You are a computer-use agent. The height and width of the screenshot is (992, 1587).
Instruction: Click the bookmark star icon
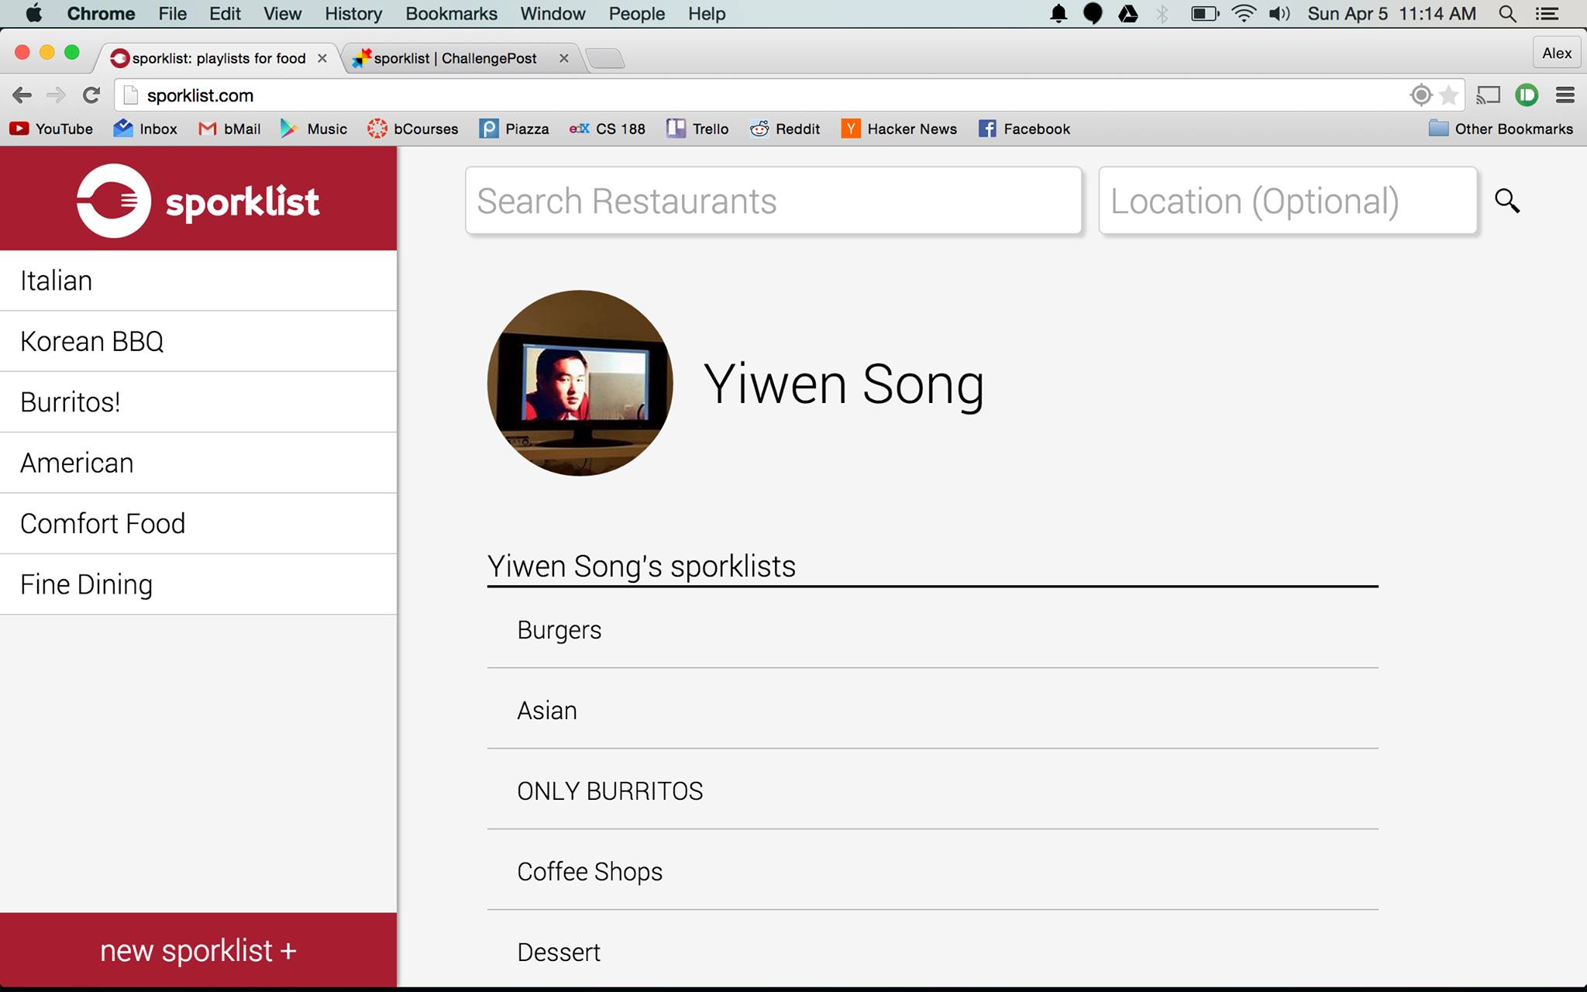1448,95
